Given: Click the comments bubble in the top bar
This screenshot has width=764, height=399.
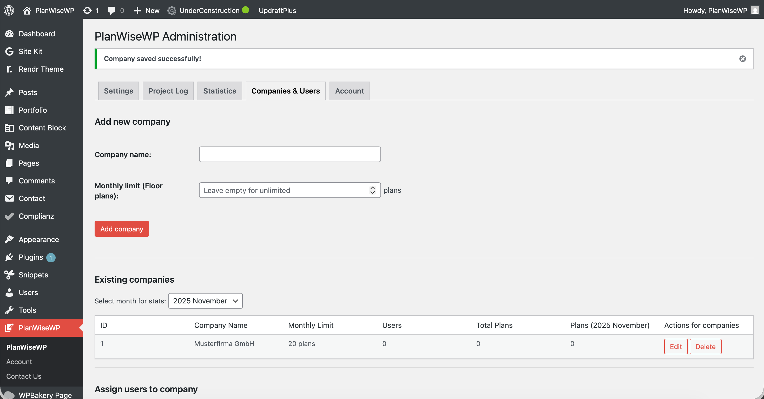Looking at the screenshot, I should point(112,10).
